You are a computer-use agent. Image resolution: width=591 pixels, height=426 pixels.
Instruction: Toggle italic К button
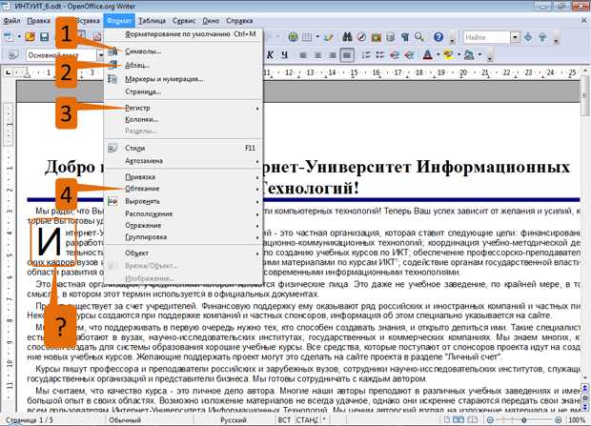[x=270, y=55]
